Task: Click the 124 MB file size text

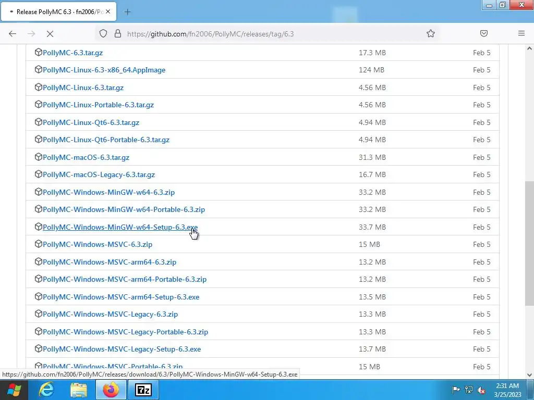Action: (371, 70)
